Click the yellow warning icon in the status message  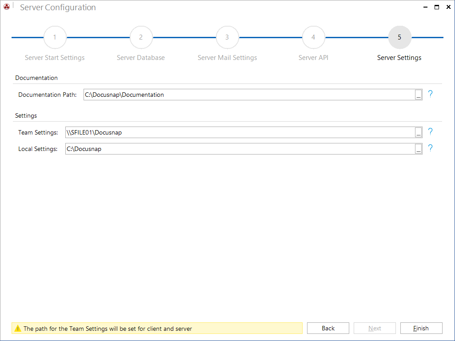tap(18, 328)
